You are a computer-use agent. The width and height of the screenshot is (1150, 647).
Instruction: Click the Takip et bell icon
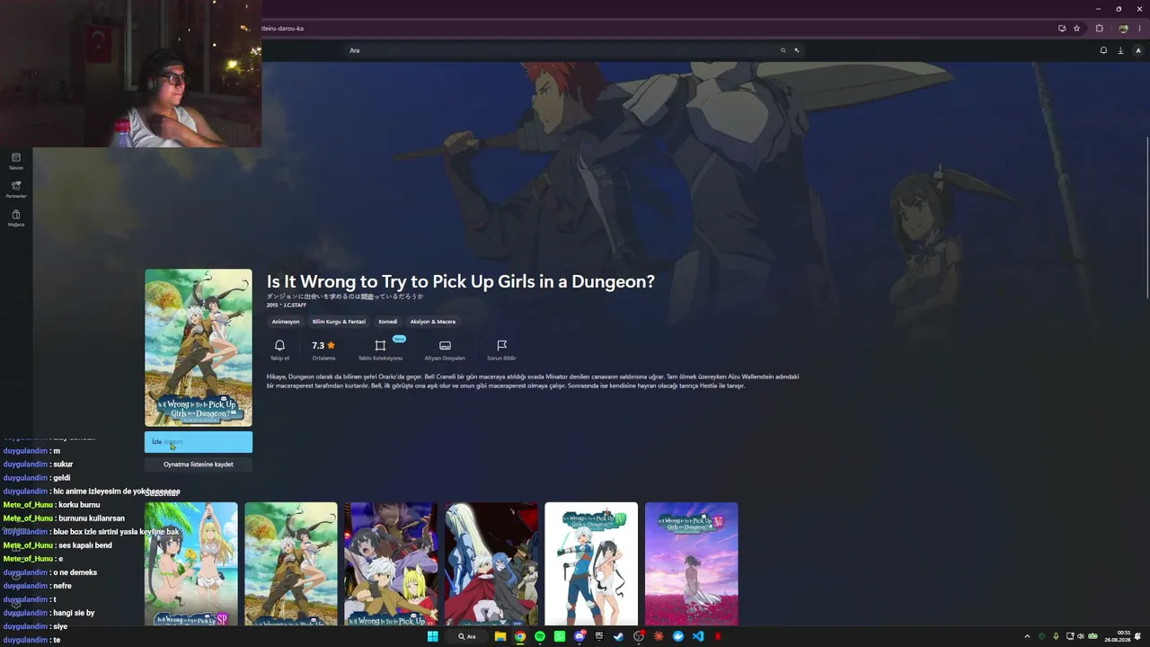point(279,346)
